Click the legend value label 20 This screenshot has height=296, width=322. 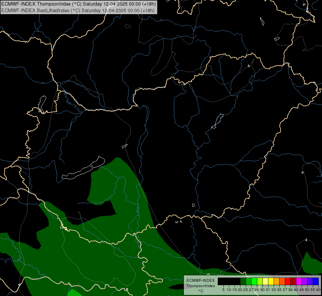[240, 290]
